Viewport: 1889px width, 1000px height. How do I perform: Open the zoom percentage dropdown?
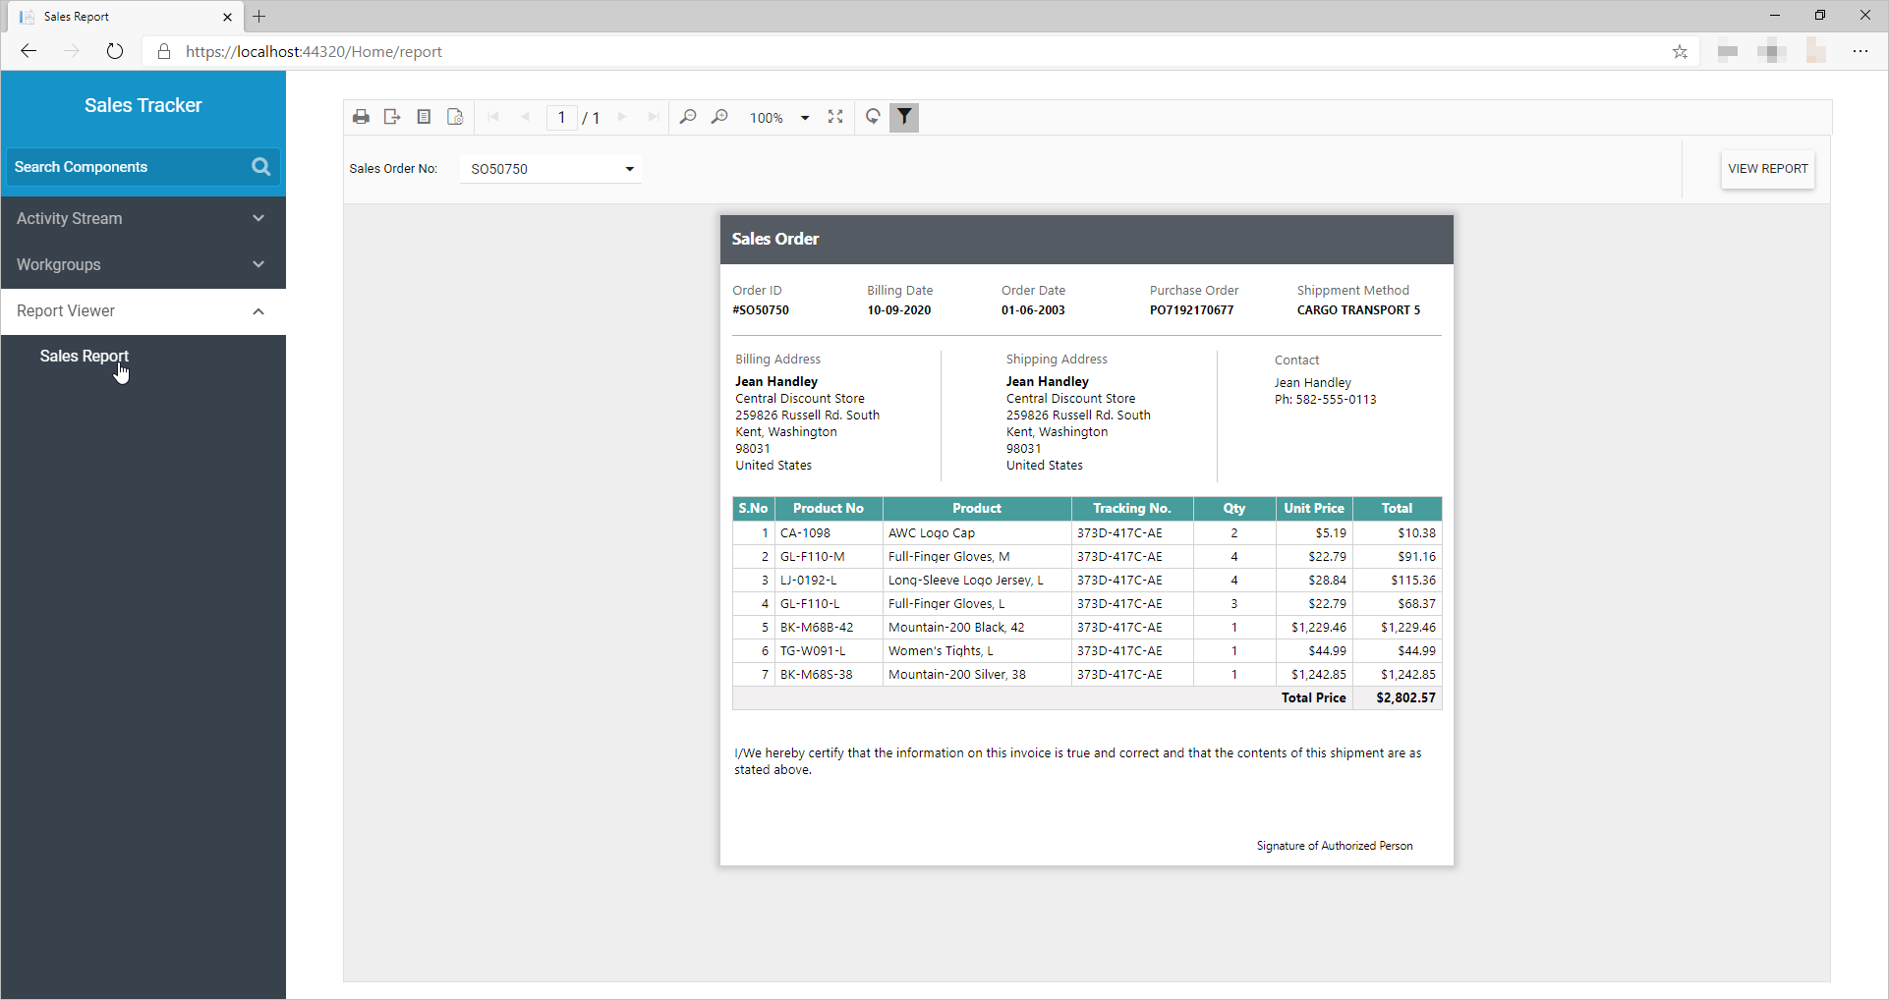coord(805,117)
